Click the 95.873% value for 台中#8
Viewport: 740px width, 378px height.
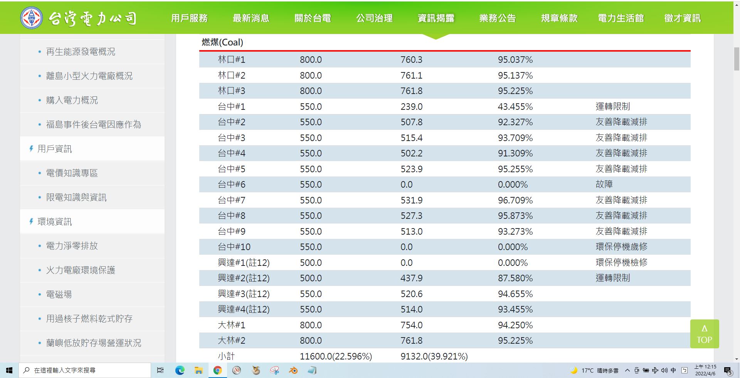point(515,216)
